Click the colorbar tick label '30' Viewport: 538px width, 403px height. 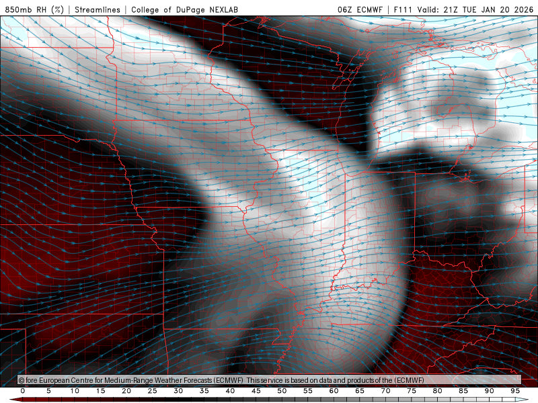point(178,391)
